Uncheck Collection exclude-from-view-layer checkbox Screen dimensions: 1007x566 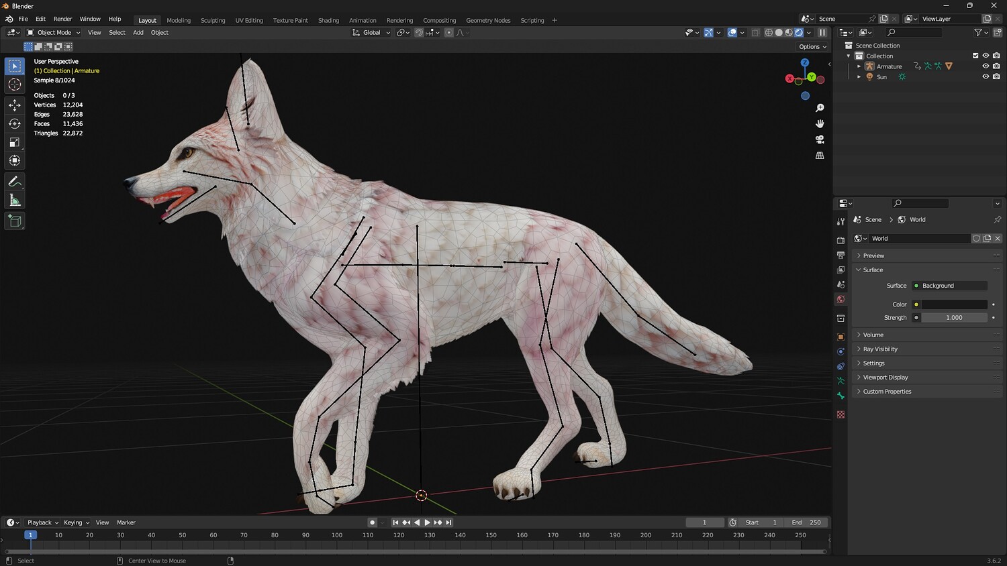(975, 56)
